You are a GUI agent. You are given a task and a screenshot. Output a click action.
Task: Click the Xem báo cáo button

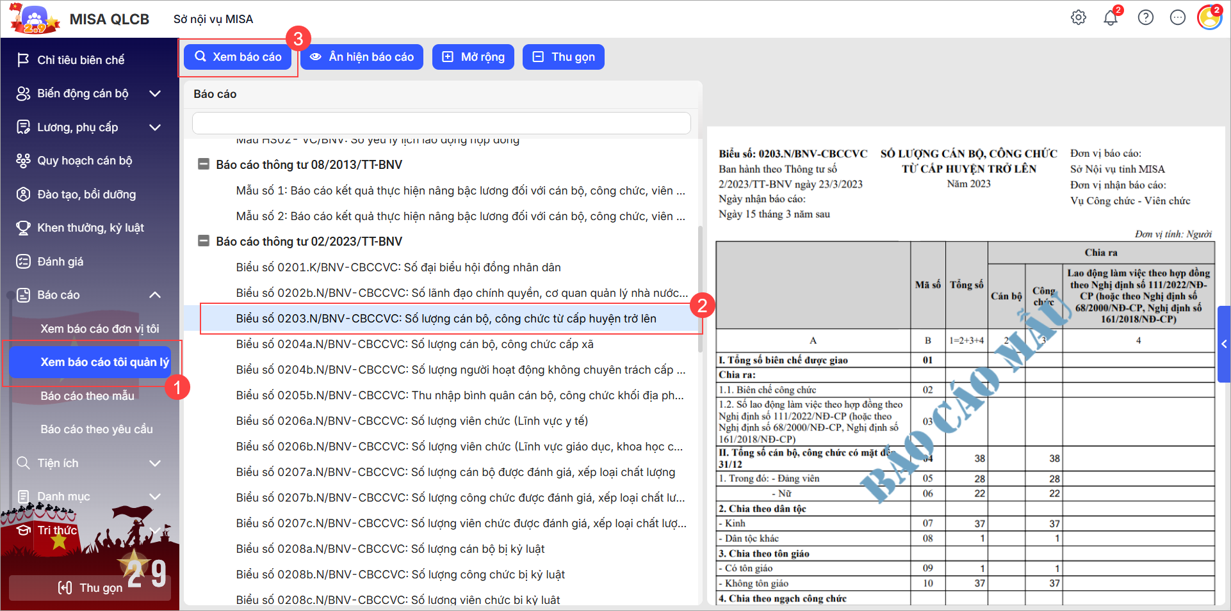[x=238, y=57]
